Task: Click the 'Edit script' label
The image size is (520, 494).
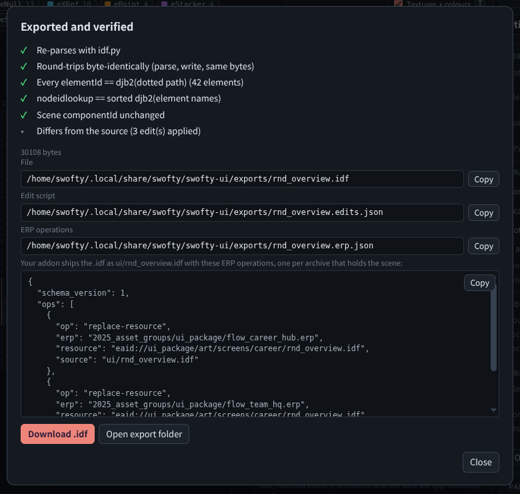Action: pos(38,196)
